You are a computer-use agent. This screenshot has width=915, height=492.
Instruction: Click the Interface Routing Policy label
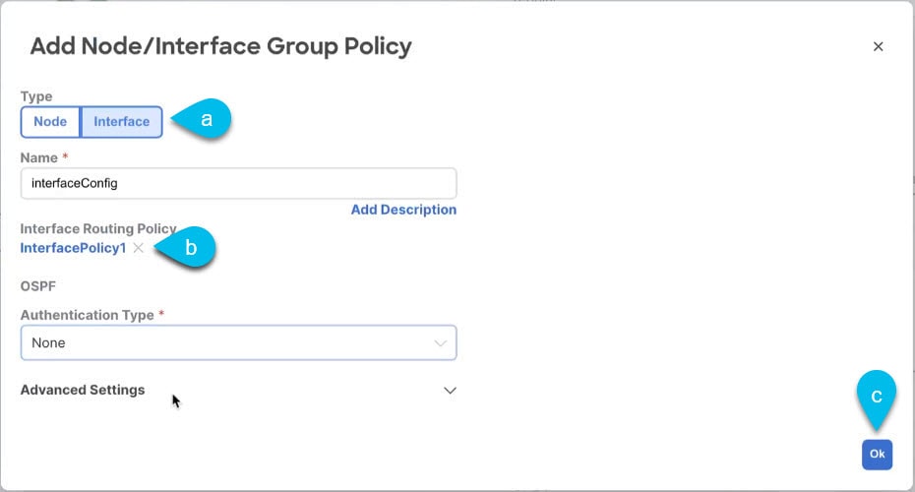(x=98, y=229)
